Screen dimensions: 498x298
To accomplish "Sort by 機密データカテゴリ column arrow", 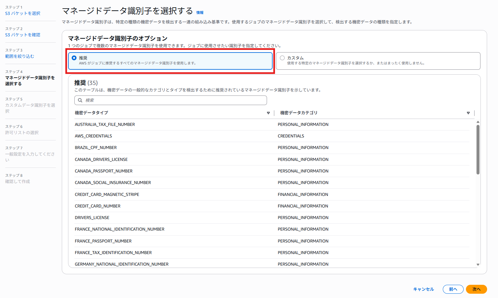I will coord(468,113).
